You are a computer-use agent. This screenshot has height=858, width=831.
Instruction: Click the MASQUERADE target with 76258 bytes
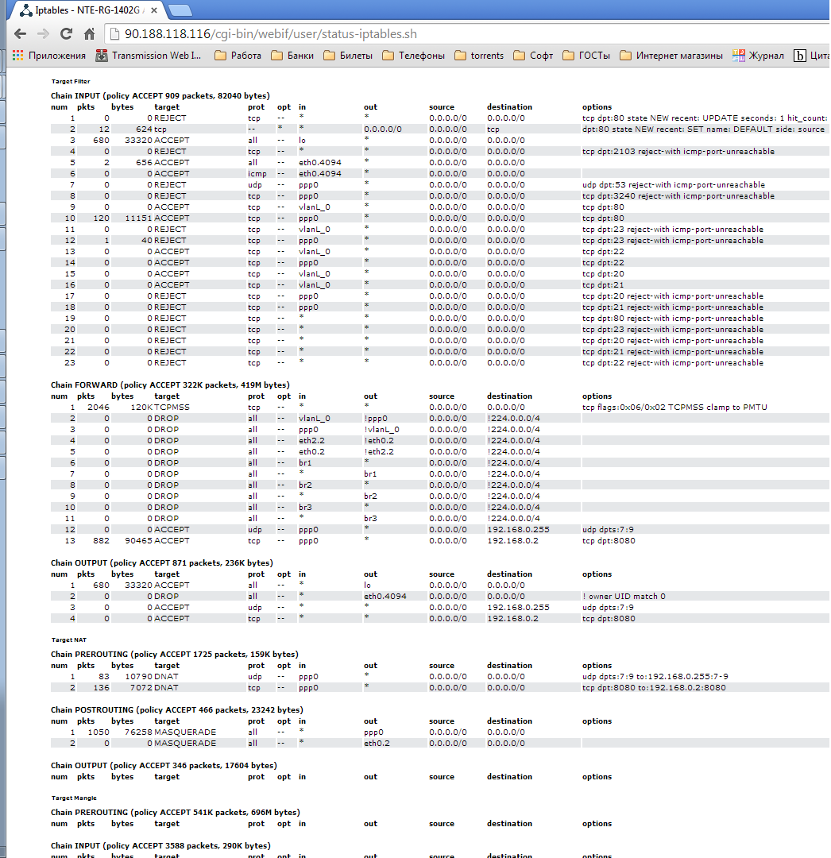[x=185, y=732]
